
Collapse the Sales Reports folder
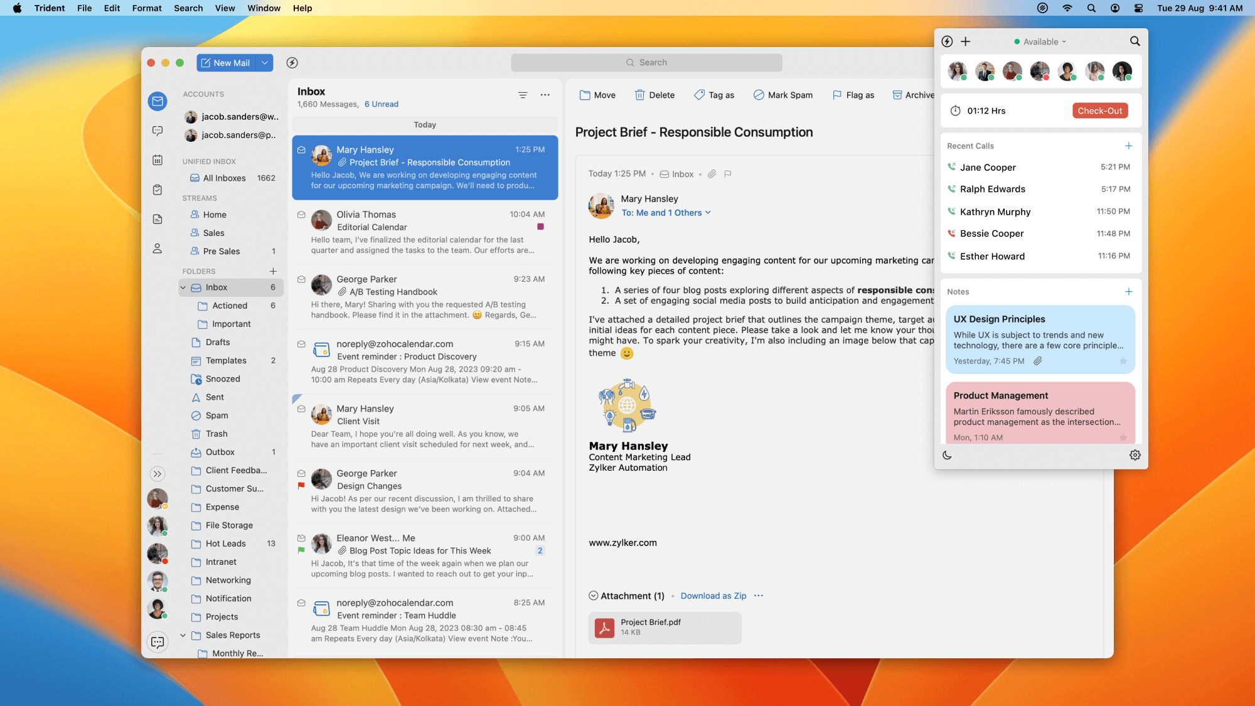tap(183, 635)
